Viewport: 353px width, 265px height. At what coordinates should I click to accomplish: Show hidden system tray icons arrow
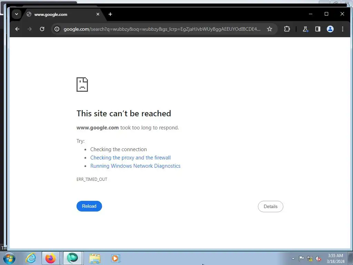click(x=293, y=258)
